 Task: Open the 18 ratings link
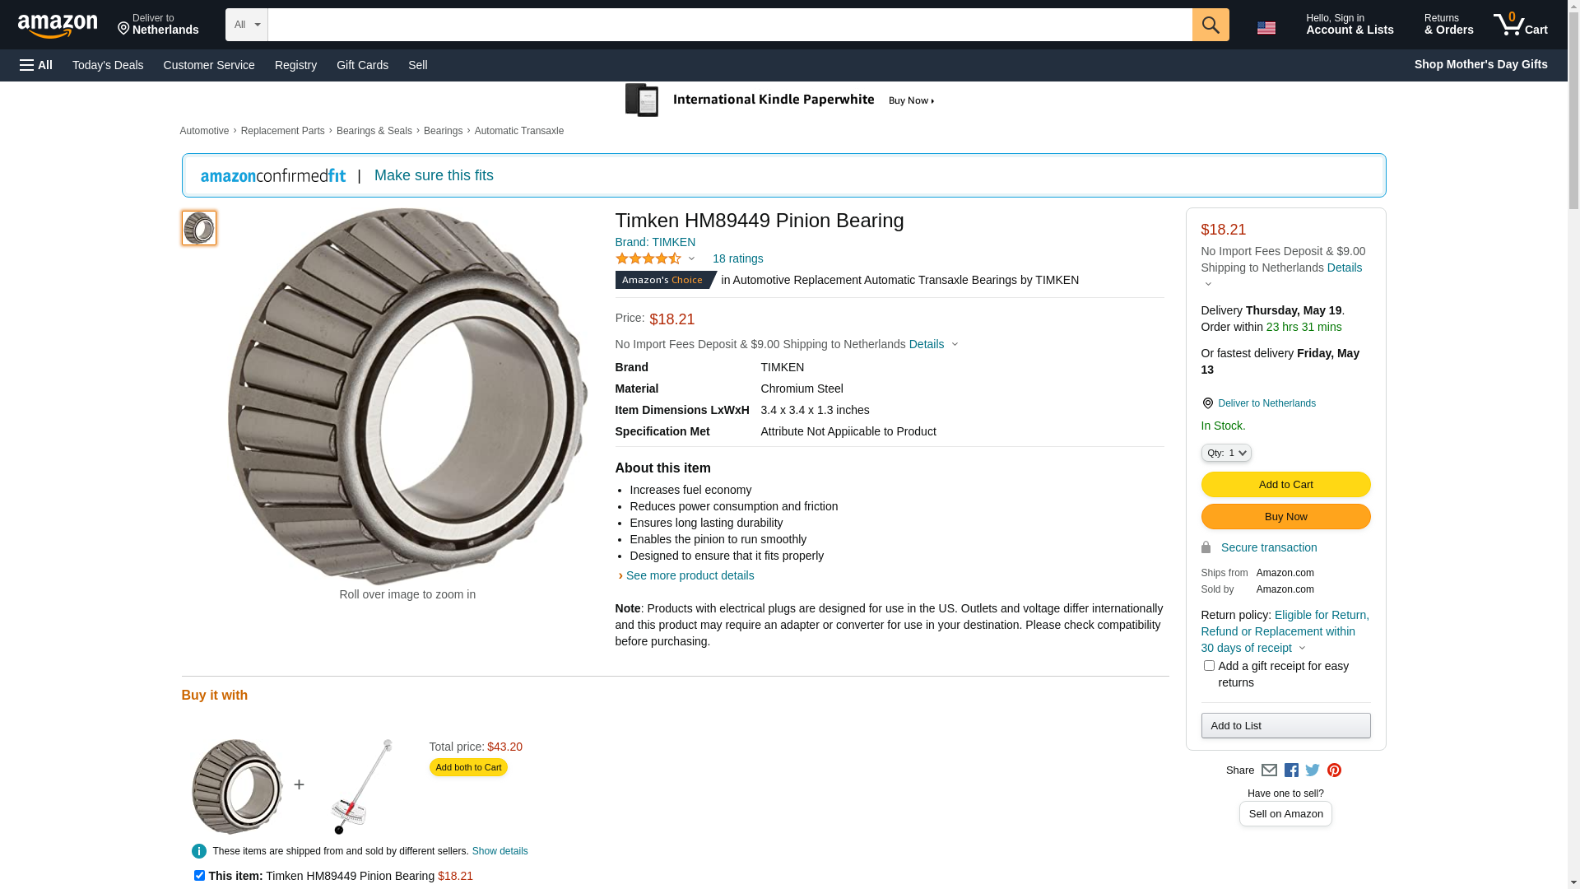tap(737, 258)
